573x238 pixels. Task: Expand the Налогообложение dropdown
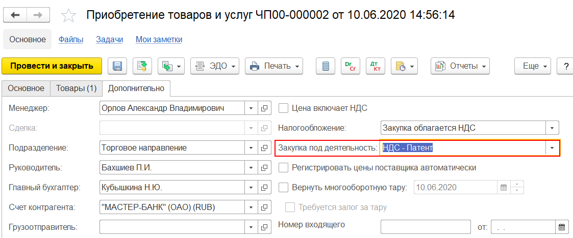coord(552,128)
